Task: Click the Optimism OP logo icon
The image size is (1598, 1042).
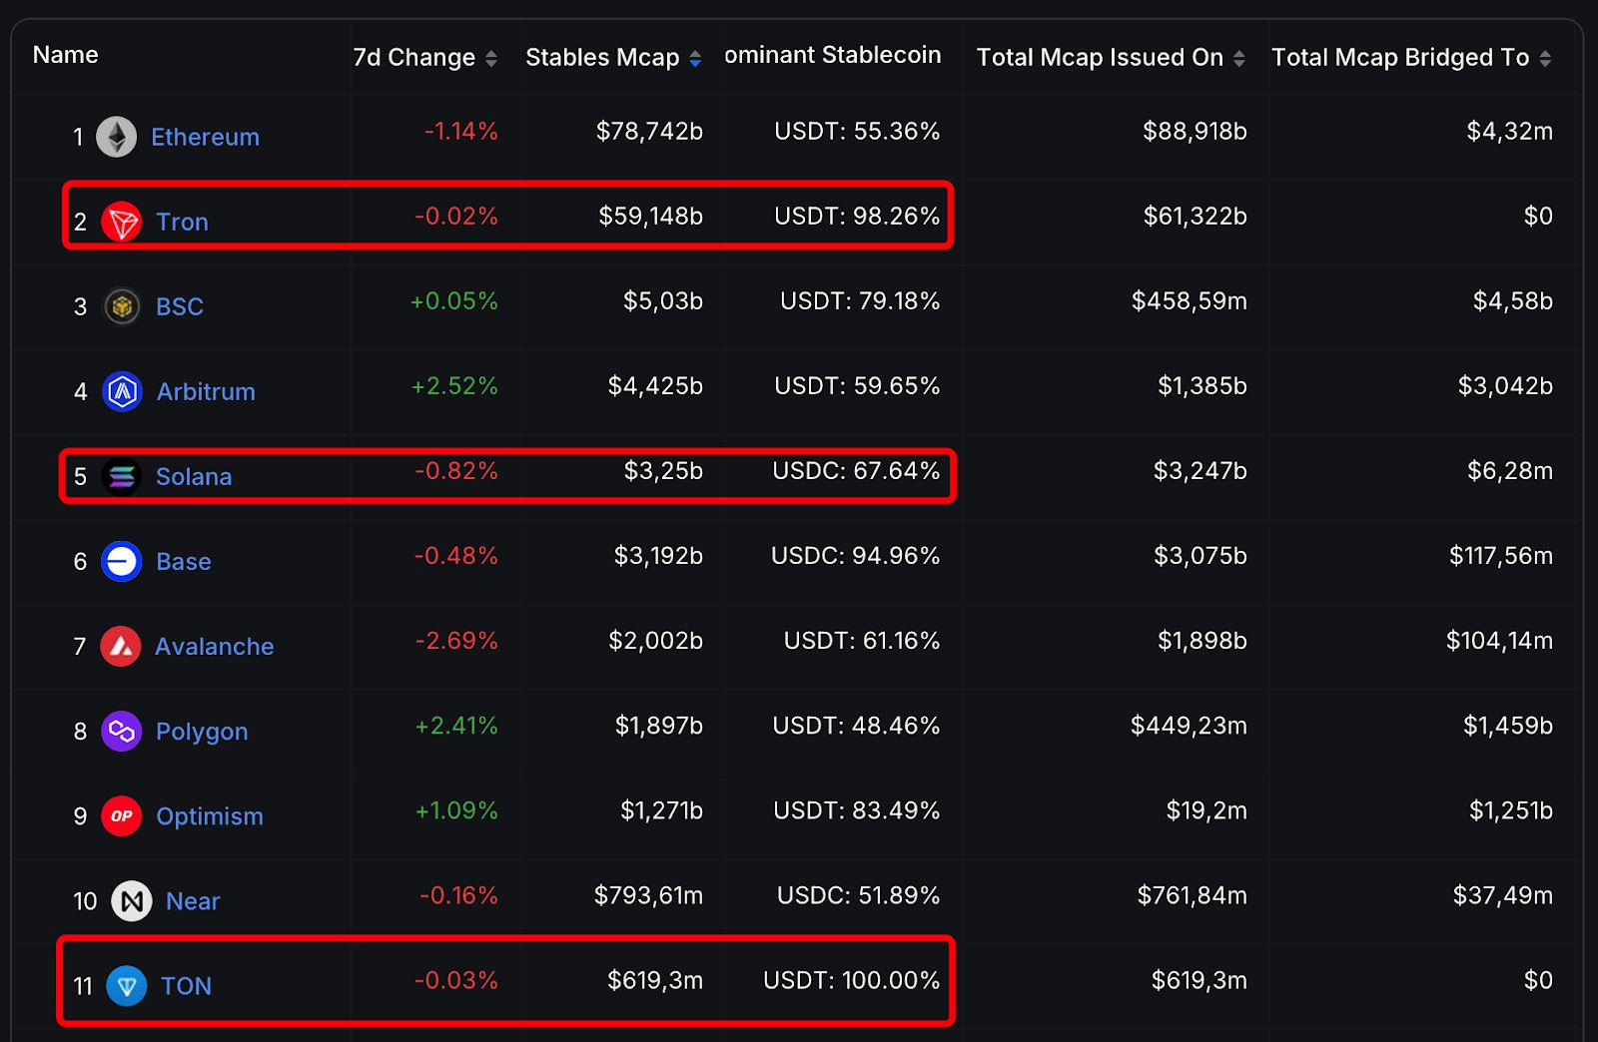Action: (122, 816)
